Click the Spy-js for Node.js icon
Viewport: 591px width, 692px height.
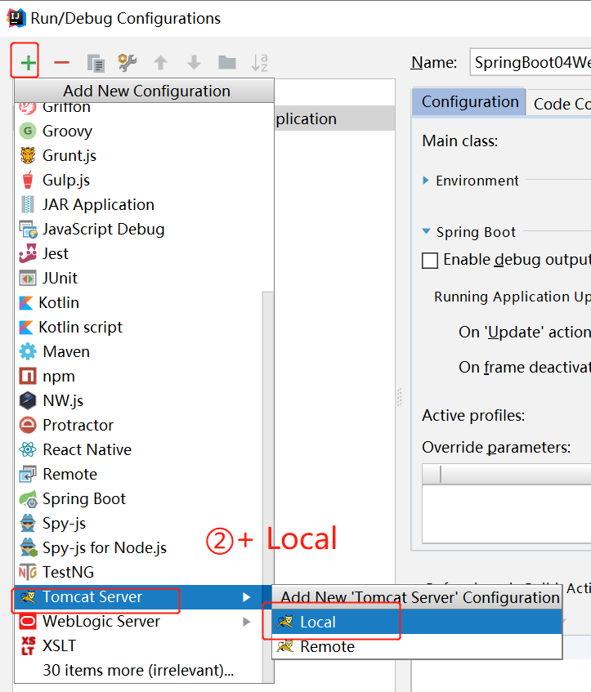click(29, 548)
